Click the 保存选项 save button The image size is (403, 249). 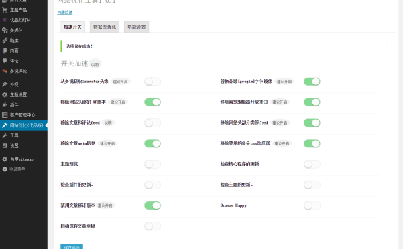tap(72, 246)
